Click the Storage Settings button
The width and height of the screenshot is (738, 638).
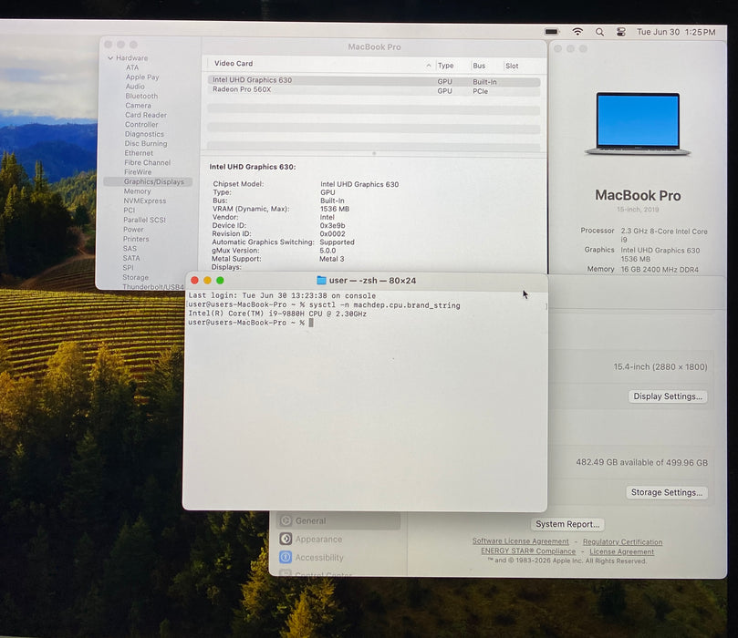(667, 492)
